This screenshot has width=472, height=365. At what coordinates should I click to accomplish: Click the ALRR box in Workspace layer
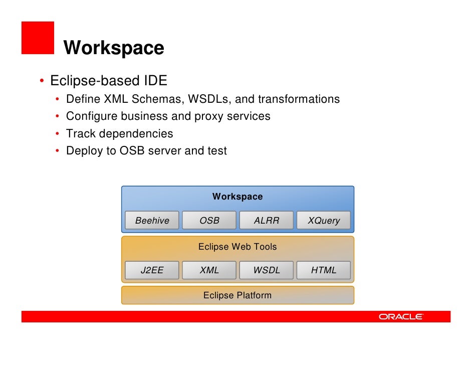click(267, 220)
